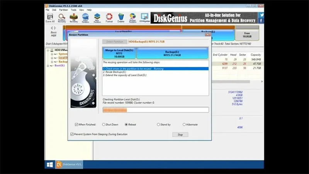Toggle Prevent System From Sleeping checkbox
This screenshot has height=174, width=309.
click(x=72, y=134)
